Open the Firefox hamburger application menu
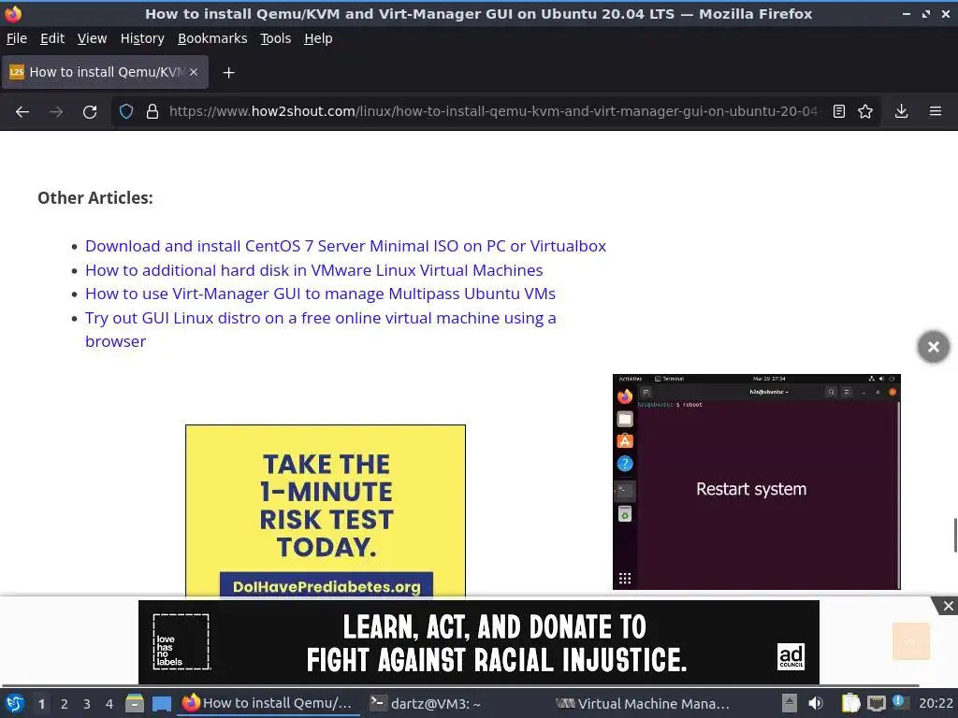 point(936,112)
